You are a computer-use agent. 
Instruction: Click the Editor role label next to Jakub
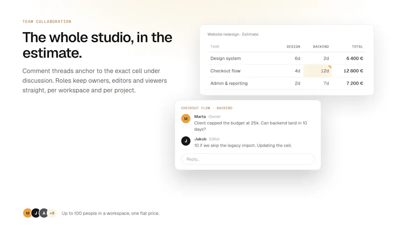pos(214,139)
